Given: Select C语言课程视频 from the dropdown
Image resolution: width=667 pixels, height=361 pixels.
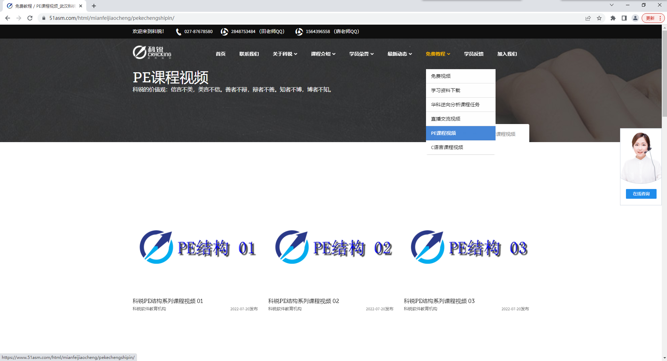Looking at the screenshot, I should 460,147.
